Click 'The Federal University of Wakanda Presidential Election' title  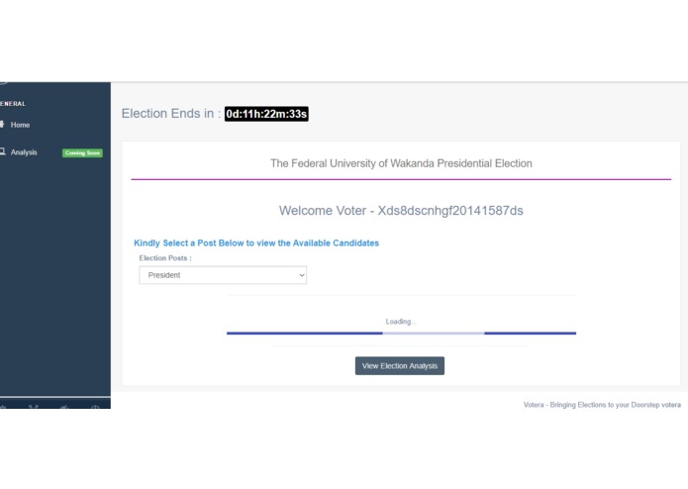click(401, 163)
